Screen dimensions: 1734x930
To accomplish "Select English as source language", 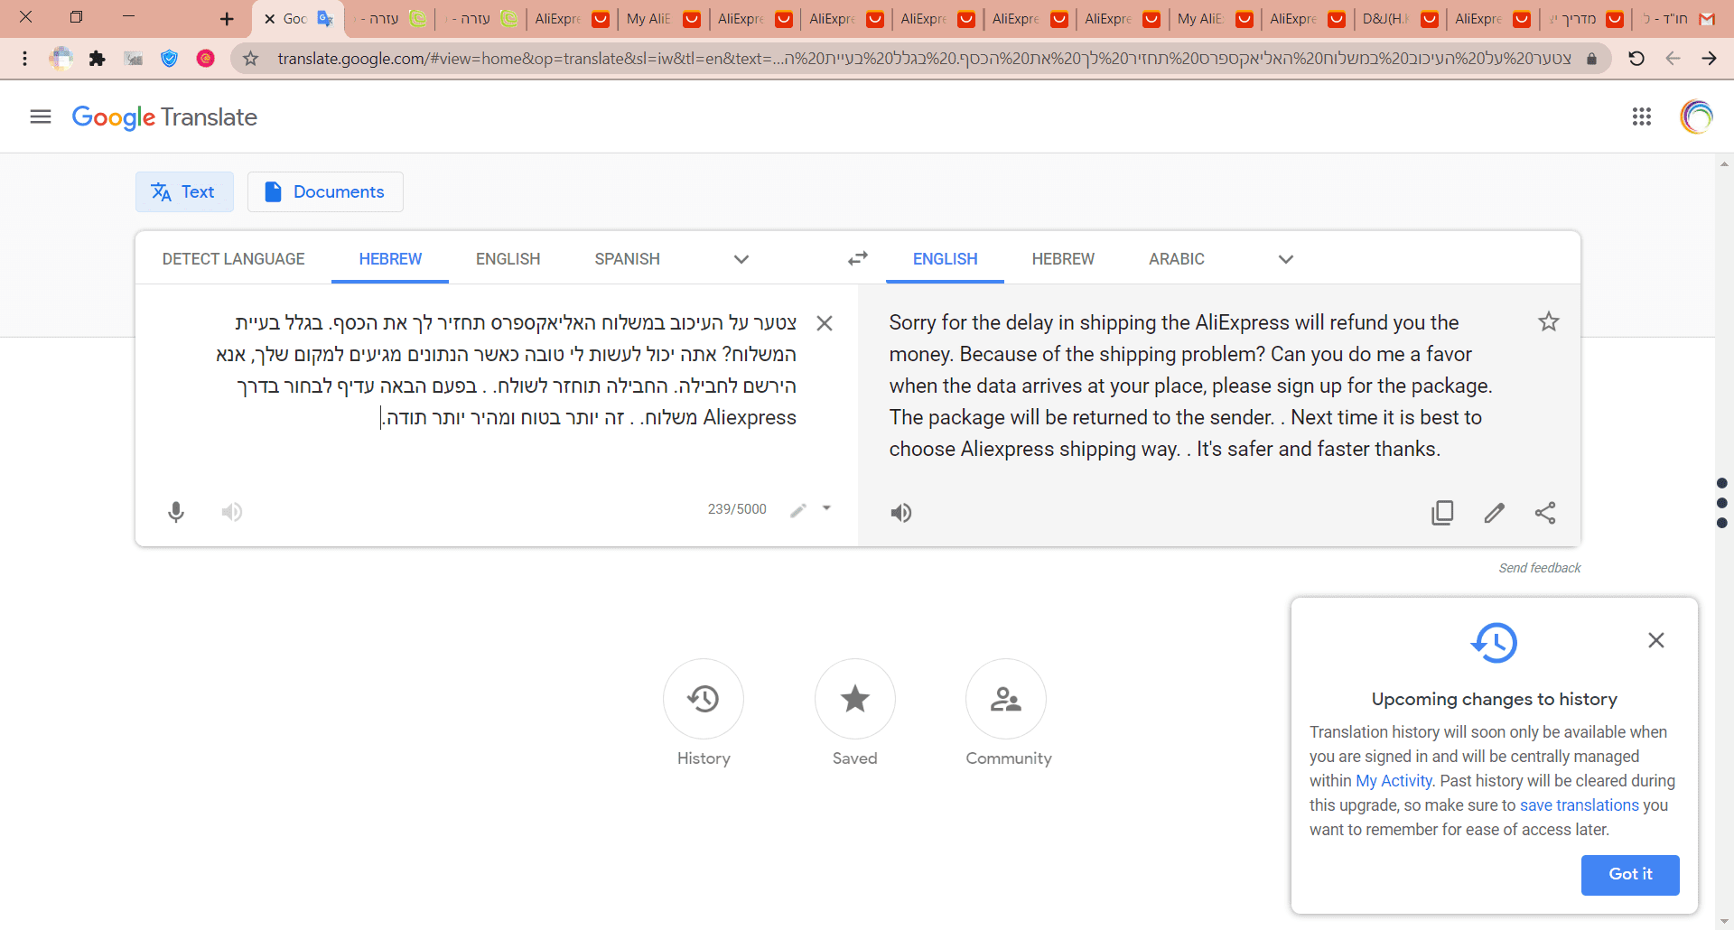I will [x=508, y=259].
